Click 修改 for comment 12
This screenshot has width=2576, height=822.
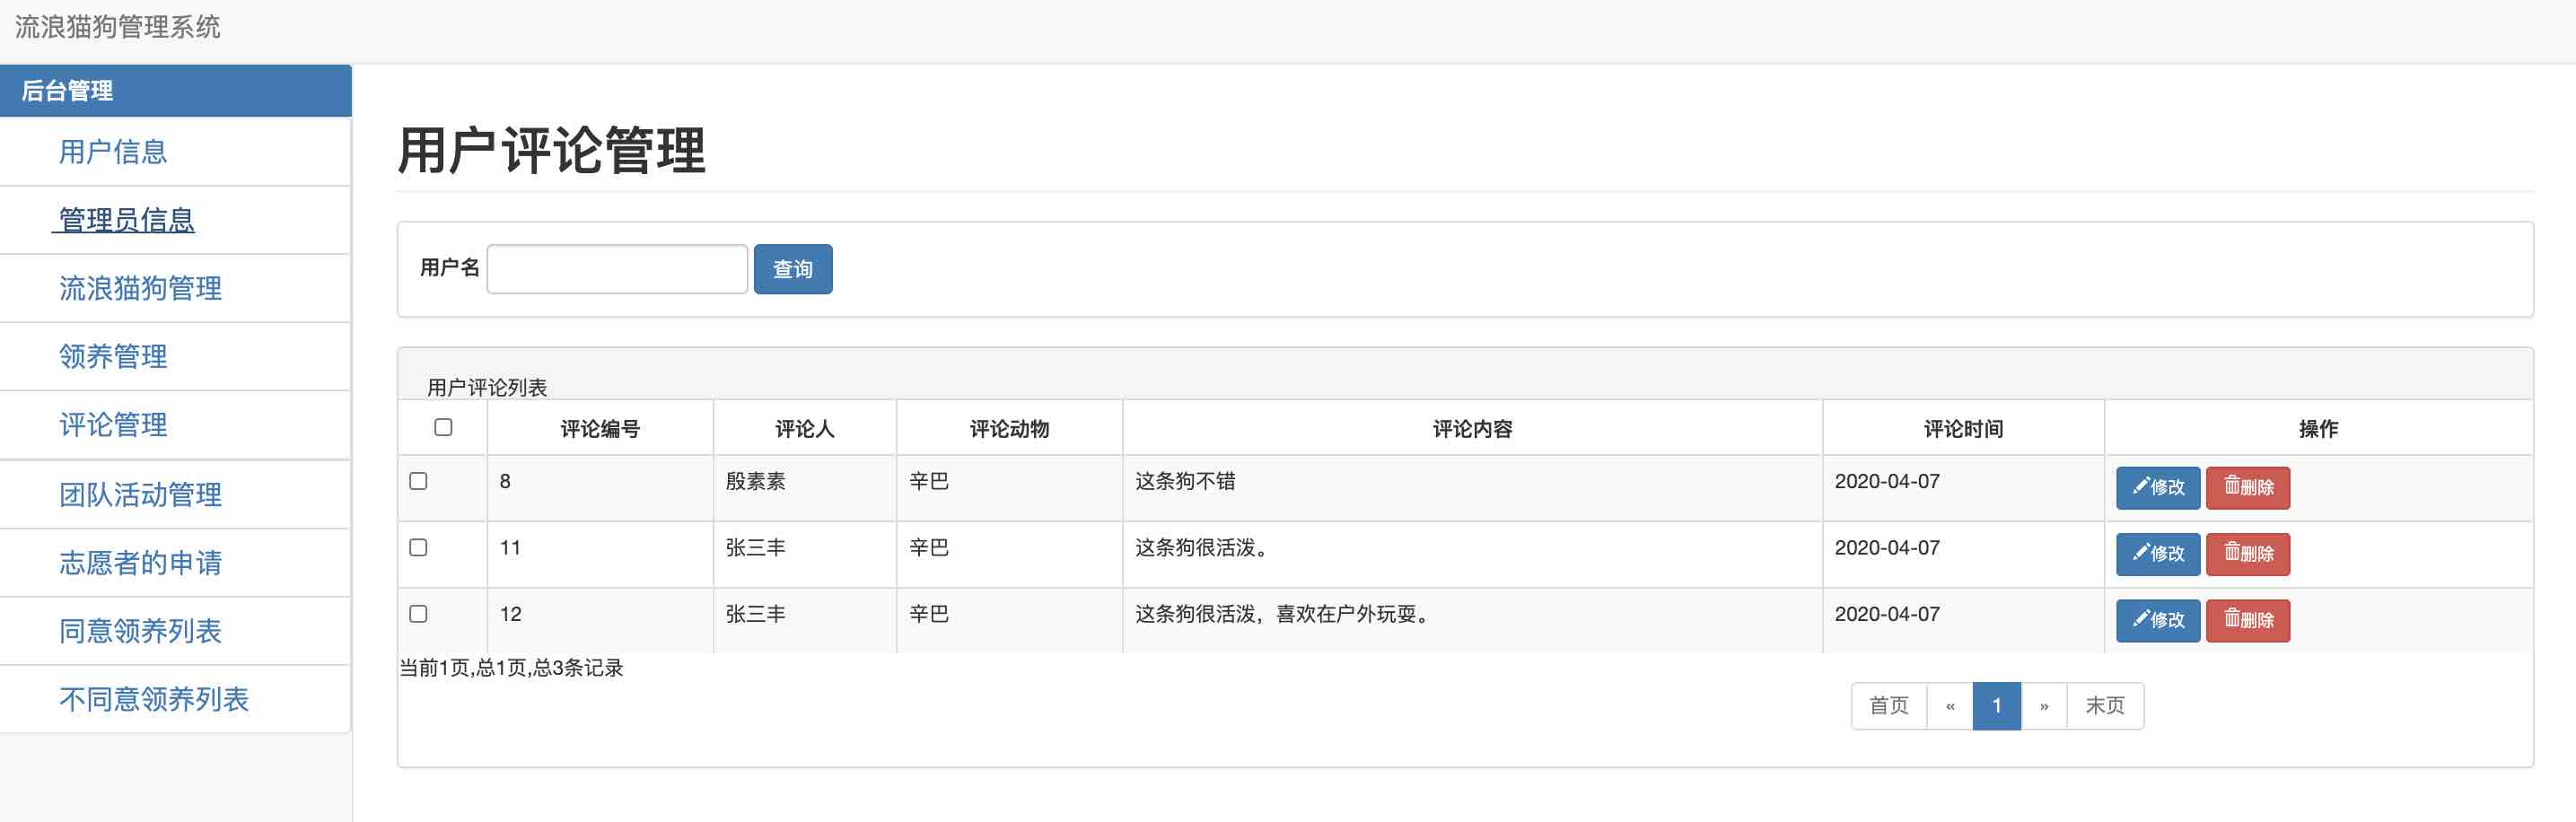click(x=2158, y=620)
